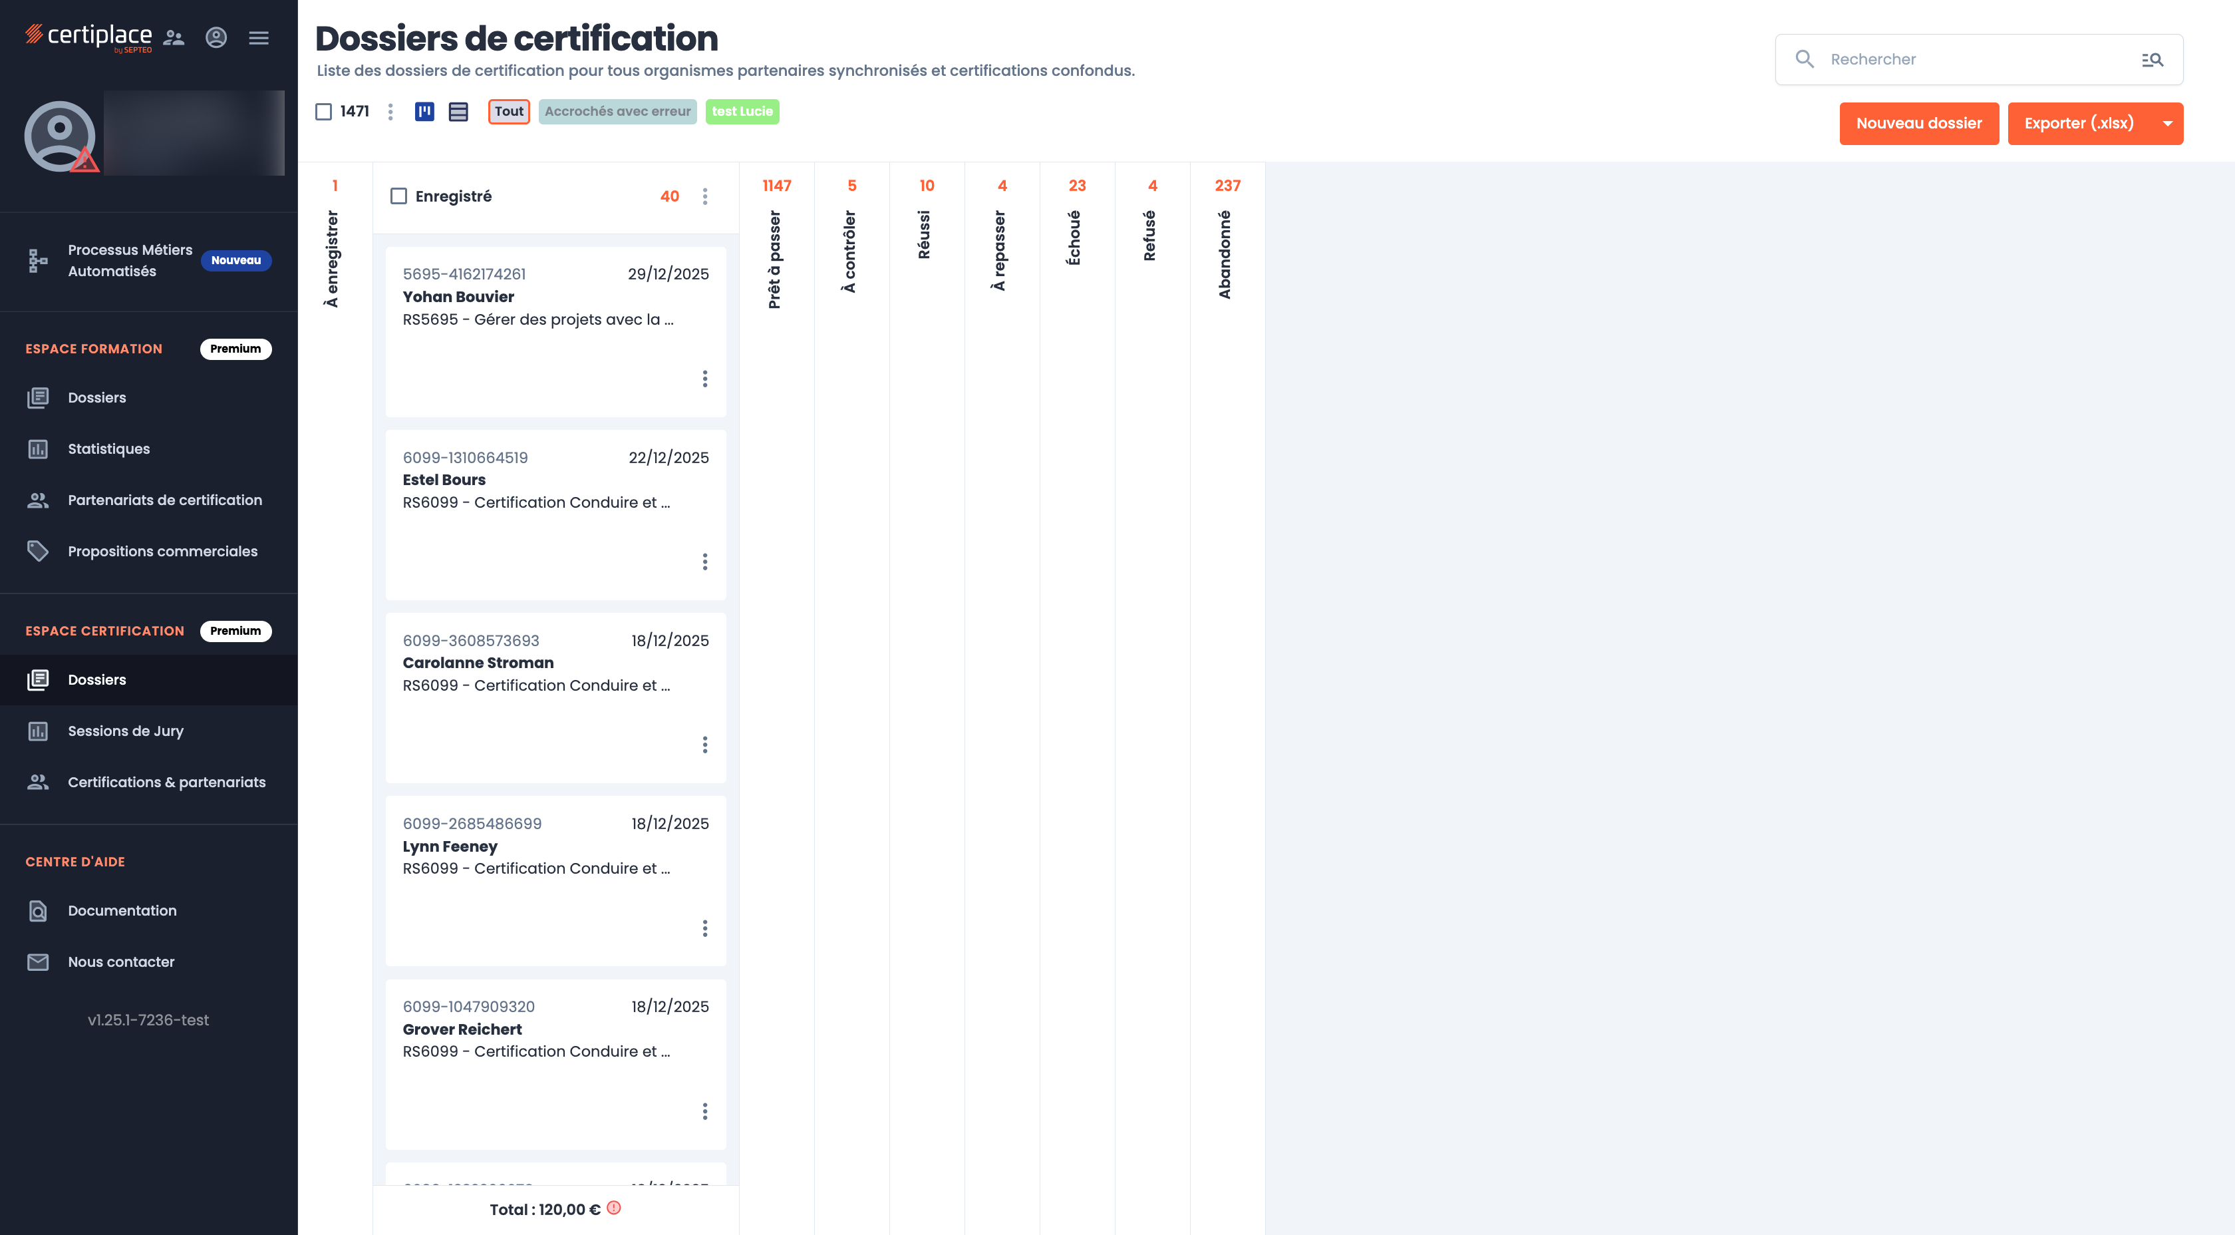
Task: Switch to kanban board view icon
Action: (424, 111)
